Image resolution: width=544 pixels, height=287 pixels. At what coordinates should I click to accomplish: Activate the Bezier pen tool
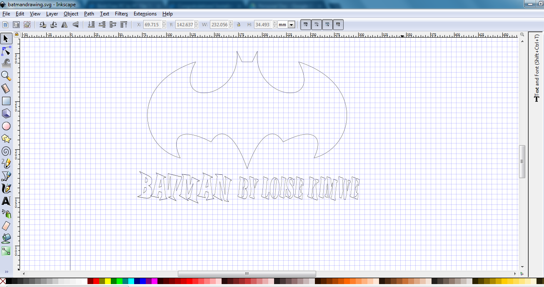point(6,176)
